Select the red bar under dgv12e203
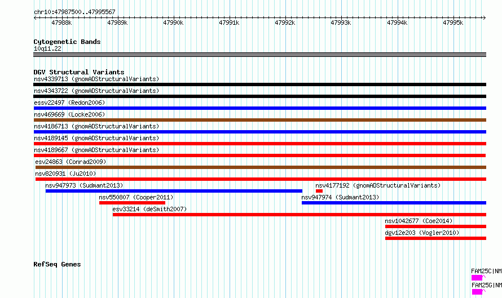This screenshot has height=298, width=502. (x=436, y=238)
